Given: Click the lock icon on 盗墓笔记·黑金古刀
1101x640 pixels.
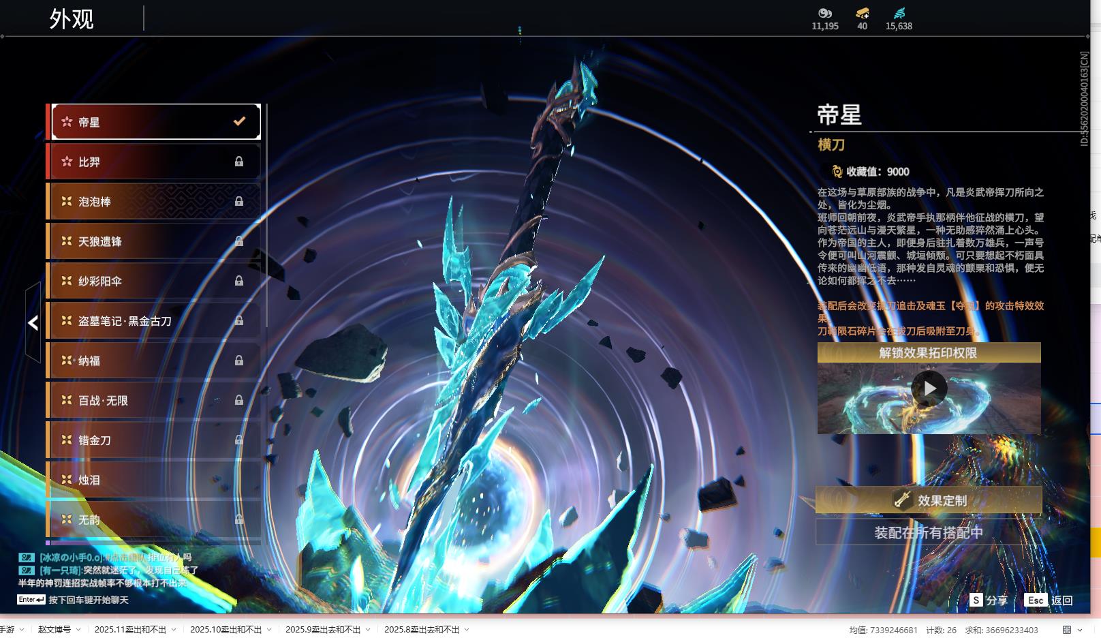Looking at the screenshot, I should [239, 320].
